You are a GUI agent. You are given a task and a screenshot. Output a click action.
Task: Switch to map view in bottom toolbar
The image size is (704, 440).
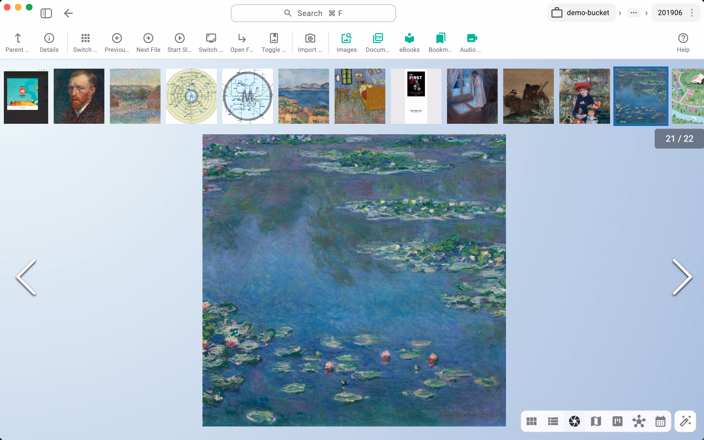click(x=596, y=421)
